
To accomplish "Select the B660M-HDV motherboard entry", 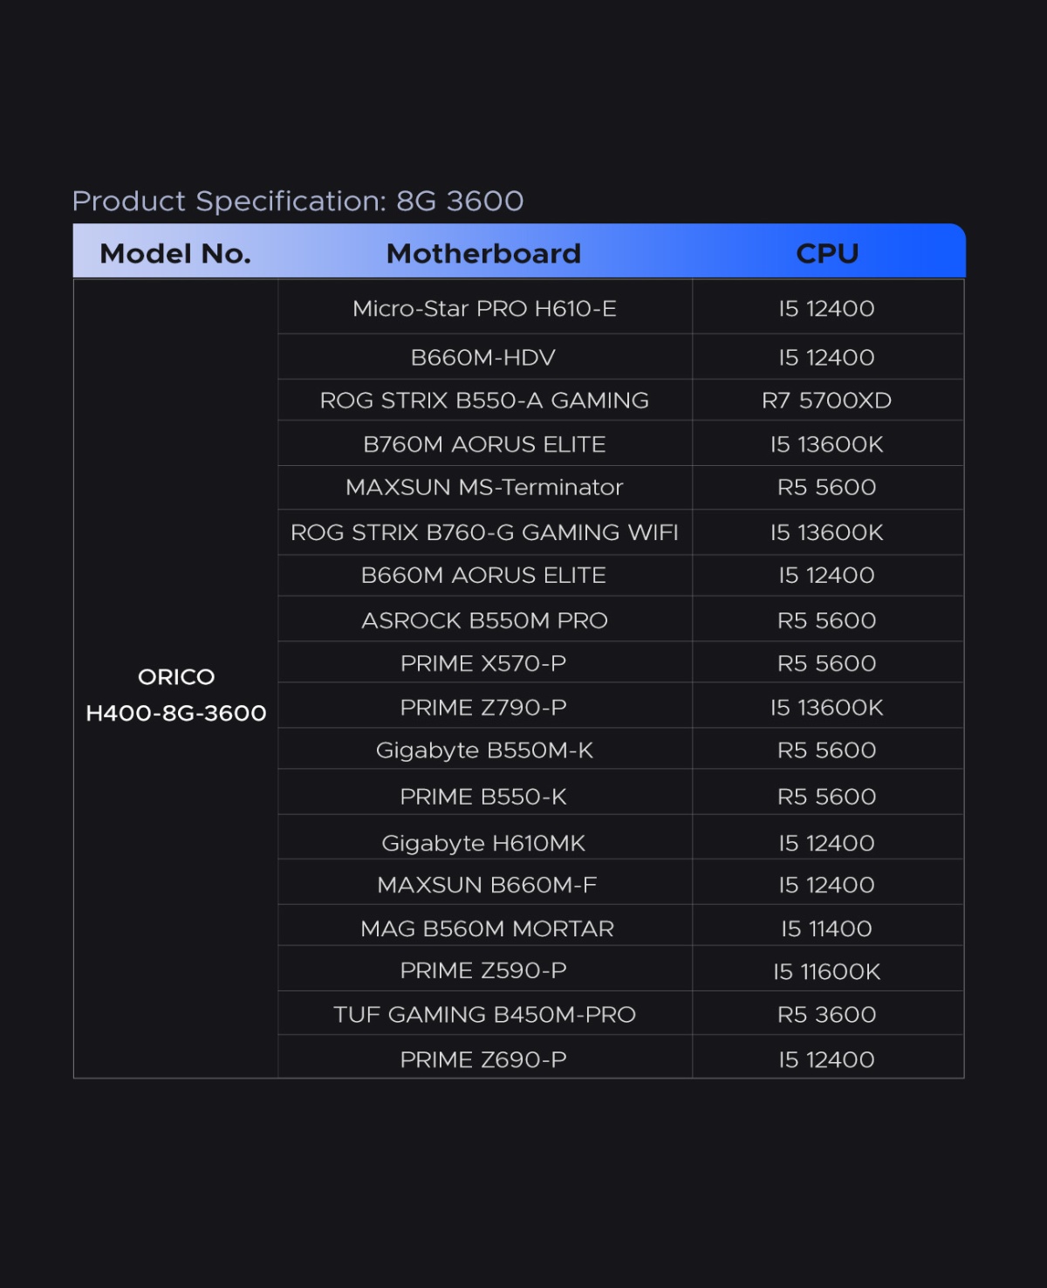I will [484, 357].
